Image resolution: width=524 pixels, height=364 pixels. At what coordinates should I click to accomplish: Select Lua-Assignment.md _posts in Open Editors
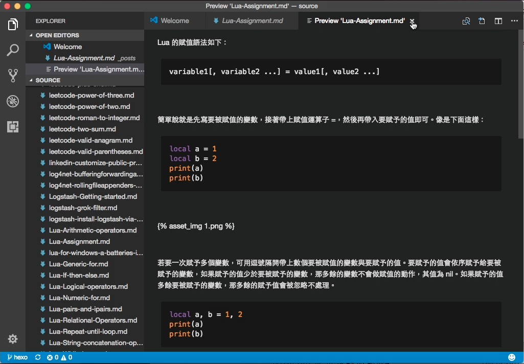[85, 58]
